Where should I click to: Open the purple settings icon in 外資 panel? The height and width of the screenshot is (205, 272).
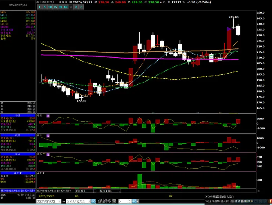tap(48, 116)
